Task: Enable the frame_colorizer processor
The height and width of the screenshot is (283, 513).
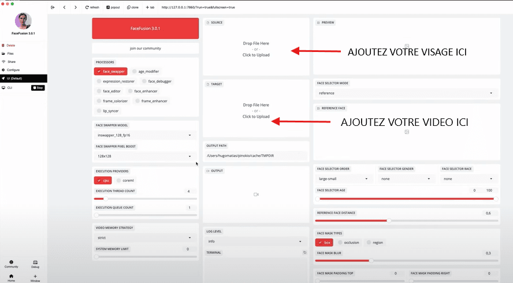Action: pos(112,100)
